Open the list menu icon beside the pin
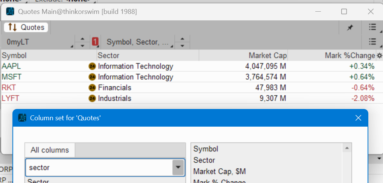The height and width of the screenshot is (183, 383). pyautogui.click(x=372, y=27)
